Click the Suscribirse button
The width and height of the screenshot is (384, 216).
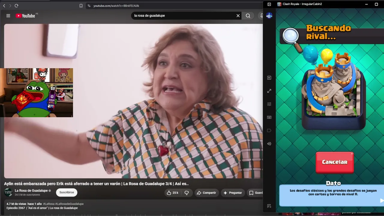tap(67, 193)
